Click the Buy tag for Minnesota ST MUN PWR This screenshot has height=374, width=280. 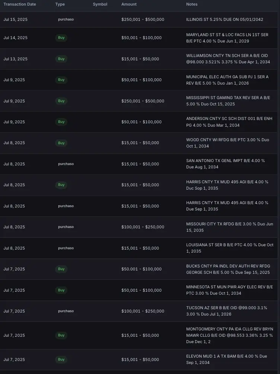[x=61, y=290]
